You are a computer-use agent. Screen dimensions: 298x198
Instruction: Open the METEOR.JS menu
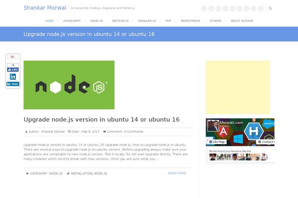click(x=120, y=21)
